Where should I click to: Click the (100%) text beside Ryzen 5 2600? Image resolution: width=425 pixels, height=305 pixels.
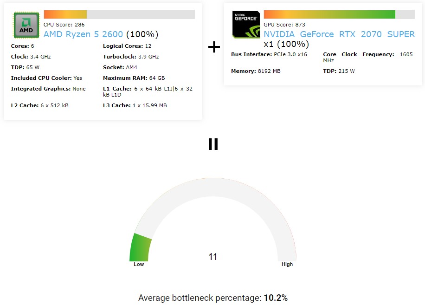point(142,34)
